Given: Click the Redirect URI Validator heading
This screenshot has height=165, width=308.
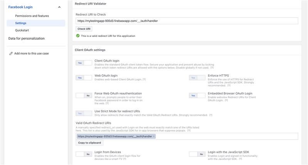Looking at the screenshot, I should pyautogui.click(x=90, y=4).
